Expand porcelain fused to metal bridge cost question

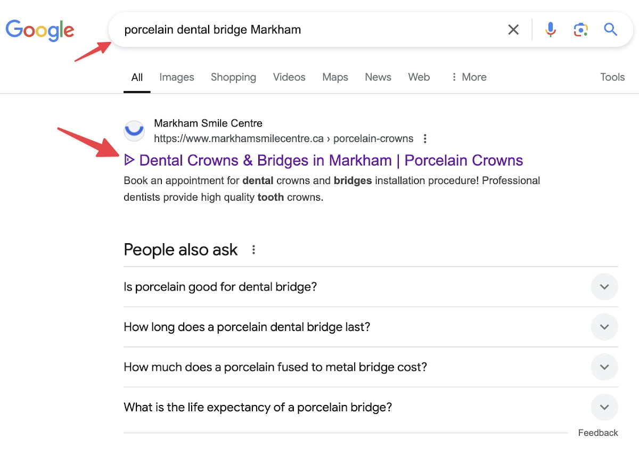[x=604, y=367]
